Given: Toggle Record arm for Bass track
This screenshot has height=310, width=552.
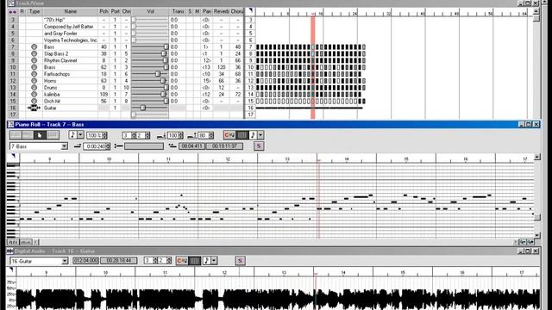Looking at the screenshot, I should click(22, 46).
